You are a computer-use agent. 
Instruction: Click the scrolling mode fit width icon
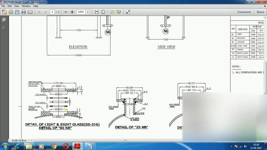click(97, 12)
